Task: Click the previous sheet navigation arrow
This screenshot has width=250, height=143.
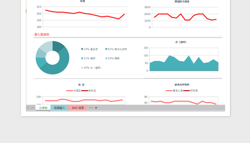Action: (28, 108)
